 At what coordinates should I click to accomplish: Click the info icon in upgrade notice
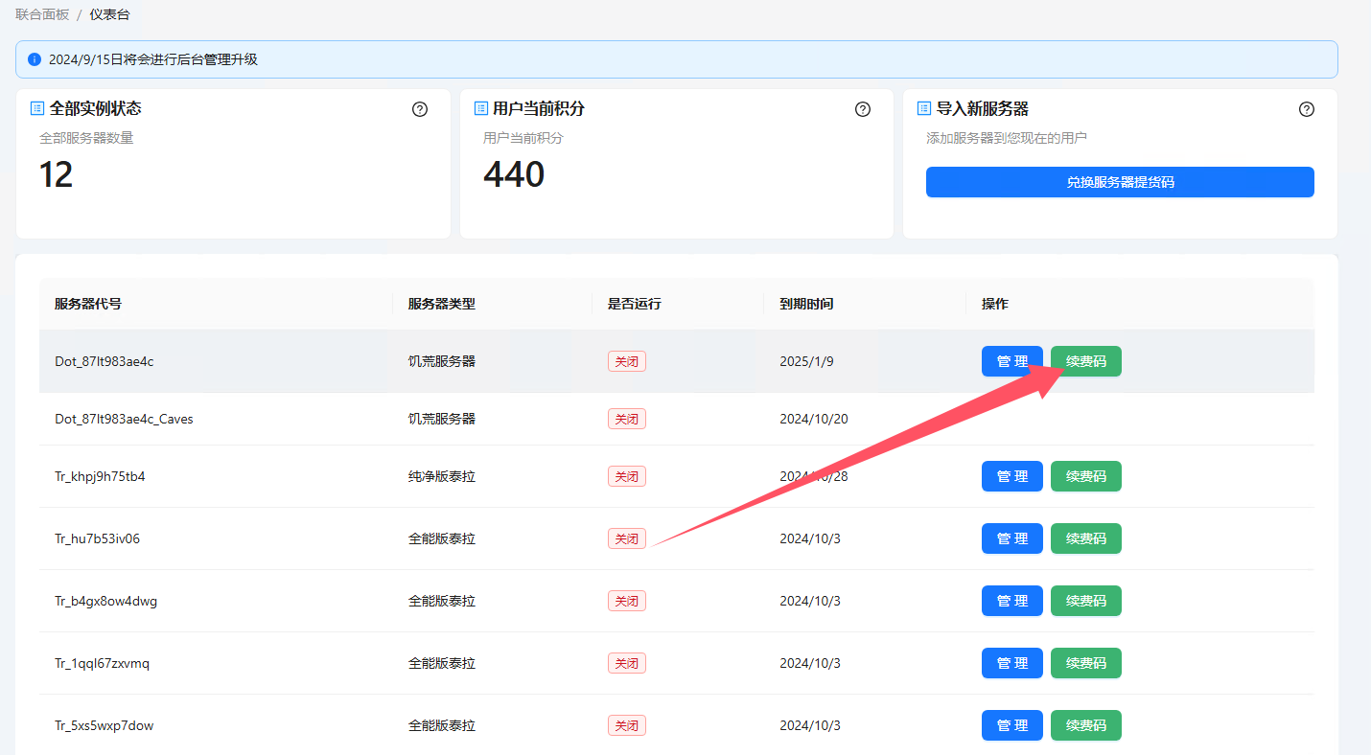pyautogui.click(x=35, y=59)
